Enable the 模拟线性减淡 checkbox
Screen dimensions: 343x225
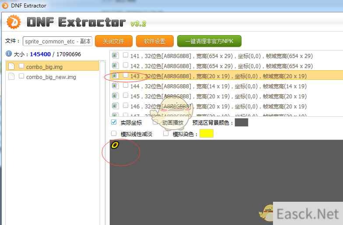(114, 133)
